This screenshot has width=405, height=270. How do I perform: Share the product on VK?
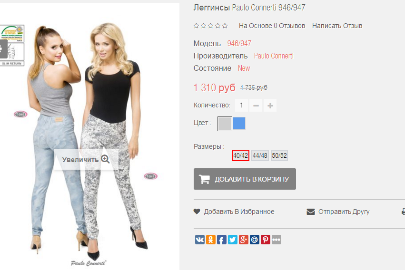pos(200,240)
